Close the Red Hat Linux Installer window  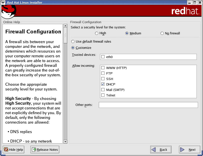tap(200, 2)
